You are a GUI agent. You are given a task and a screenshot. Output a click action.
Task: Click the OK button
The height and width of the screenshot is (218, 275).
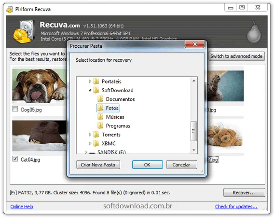click(147, 164)
